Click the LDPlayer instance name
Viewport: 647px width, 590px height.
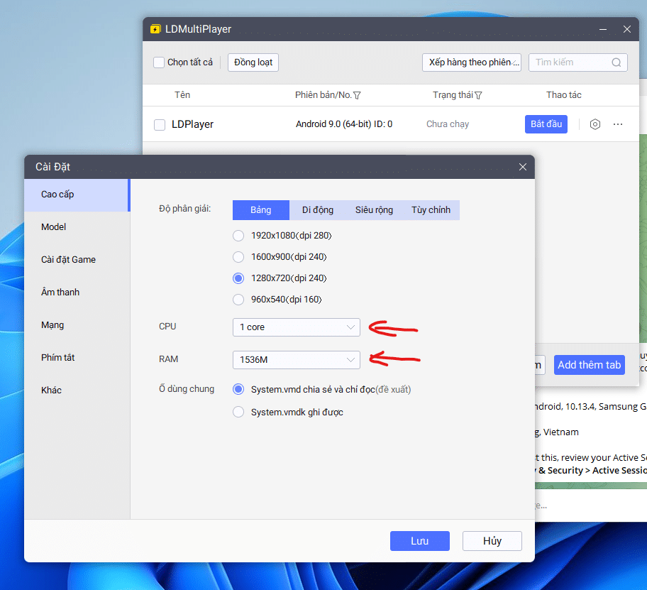(192, 124)
